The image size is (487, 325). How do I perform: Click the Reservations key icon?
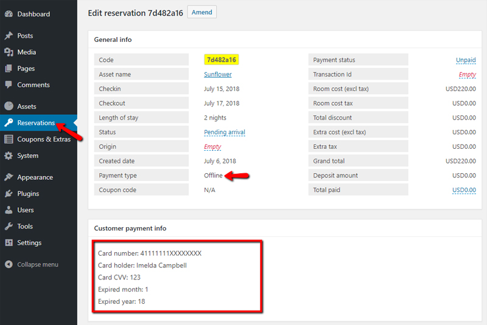point(9,123)
